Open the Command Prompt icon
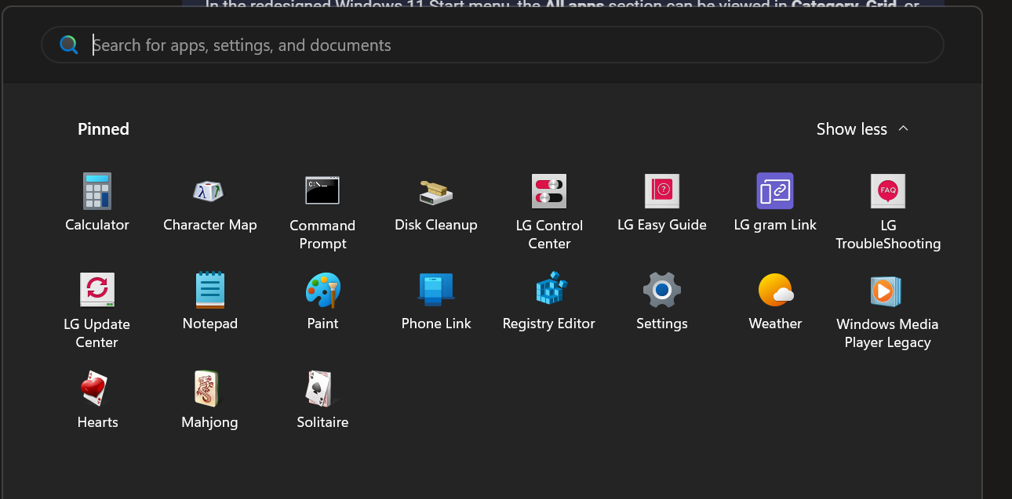The image size is (1012, 499). (x=322, y=190)
